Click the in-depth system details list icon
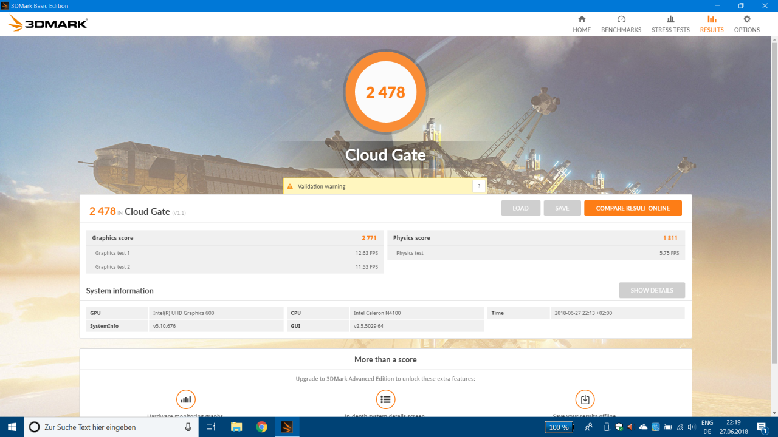This screenshot has height=437, width=778. (x=385, y=399)
